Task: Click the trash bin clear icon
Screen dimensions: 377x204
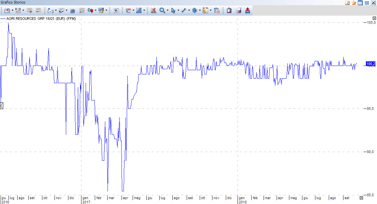Action: point(217,10)
